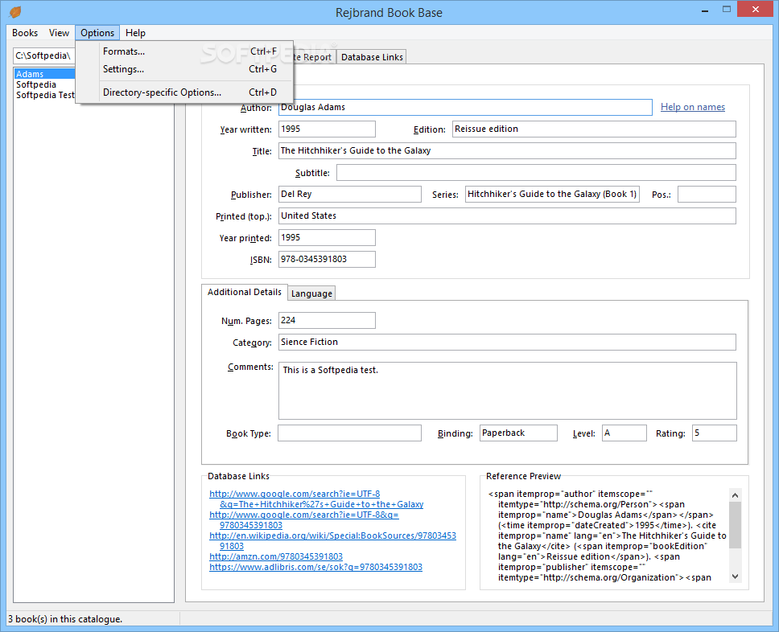Click the empty Subtitle field
779x632 pixels.
click(536, 173)
